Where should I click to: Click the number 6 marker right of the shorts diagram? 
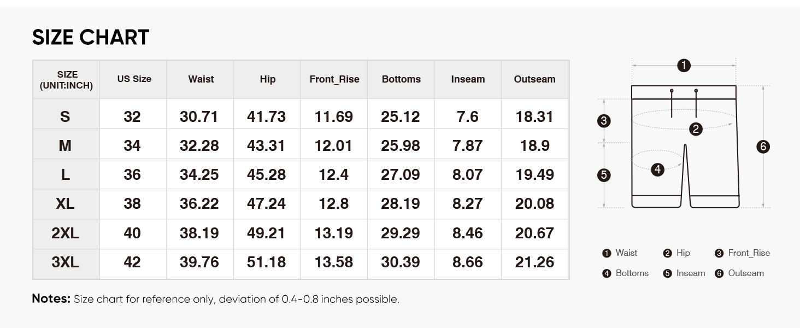coord(763,147)
